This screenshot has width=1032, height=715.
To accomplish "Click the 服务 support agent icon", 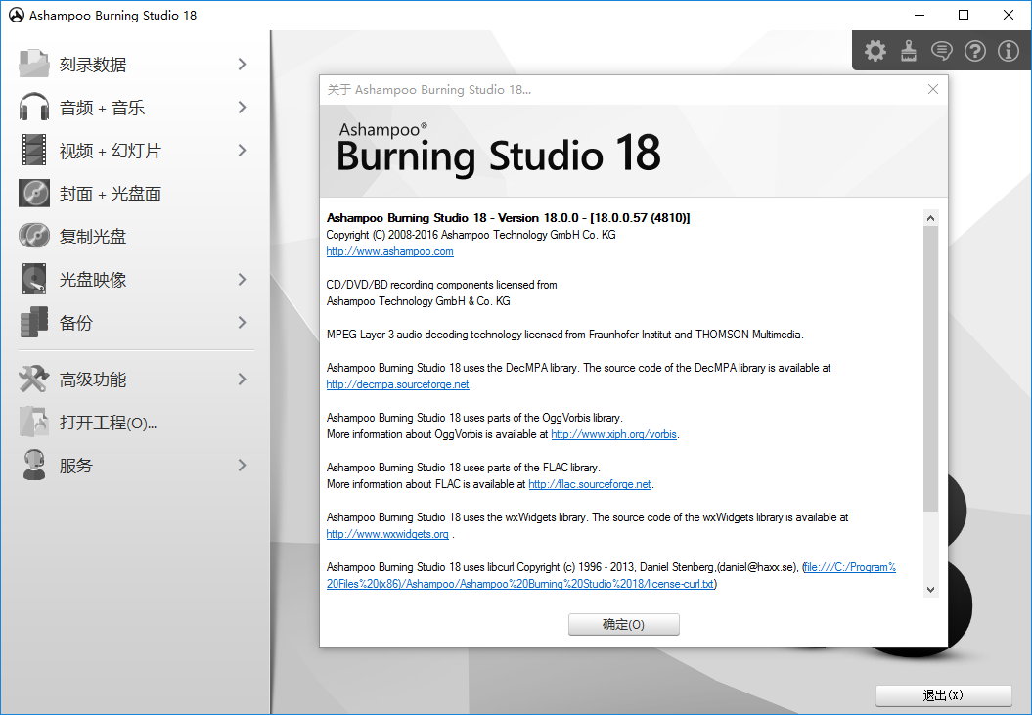I will pyautogui.click(x=33, y=465).
